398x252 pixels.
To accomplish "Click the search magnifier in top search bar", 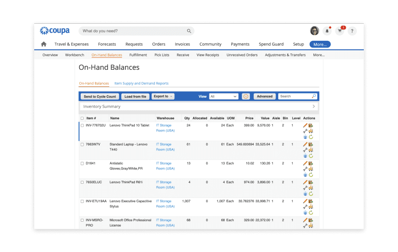I will coord(189,31).
